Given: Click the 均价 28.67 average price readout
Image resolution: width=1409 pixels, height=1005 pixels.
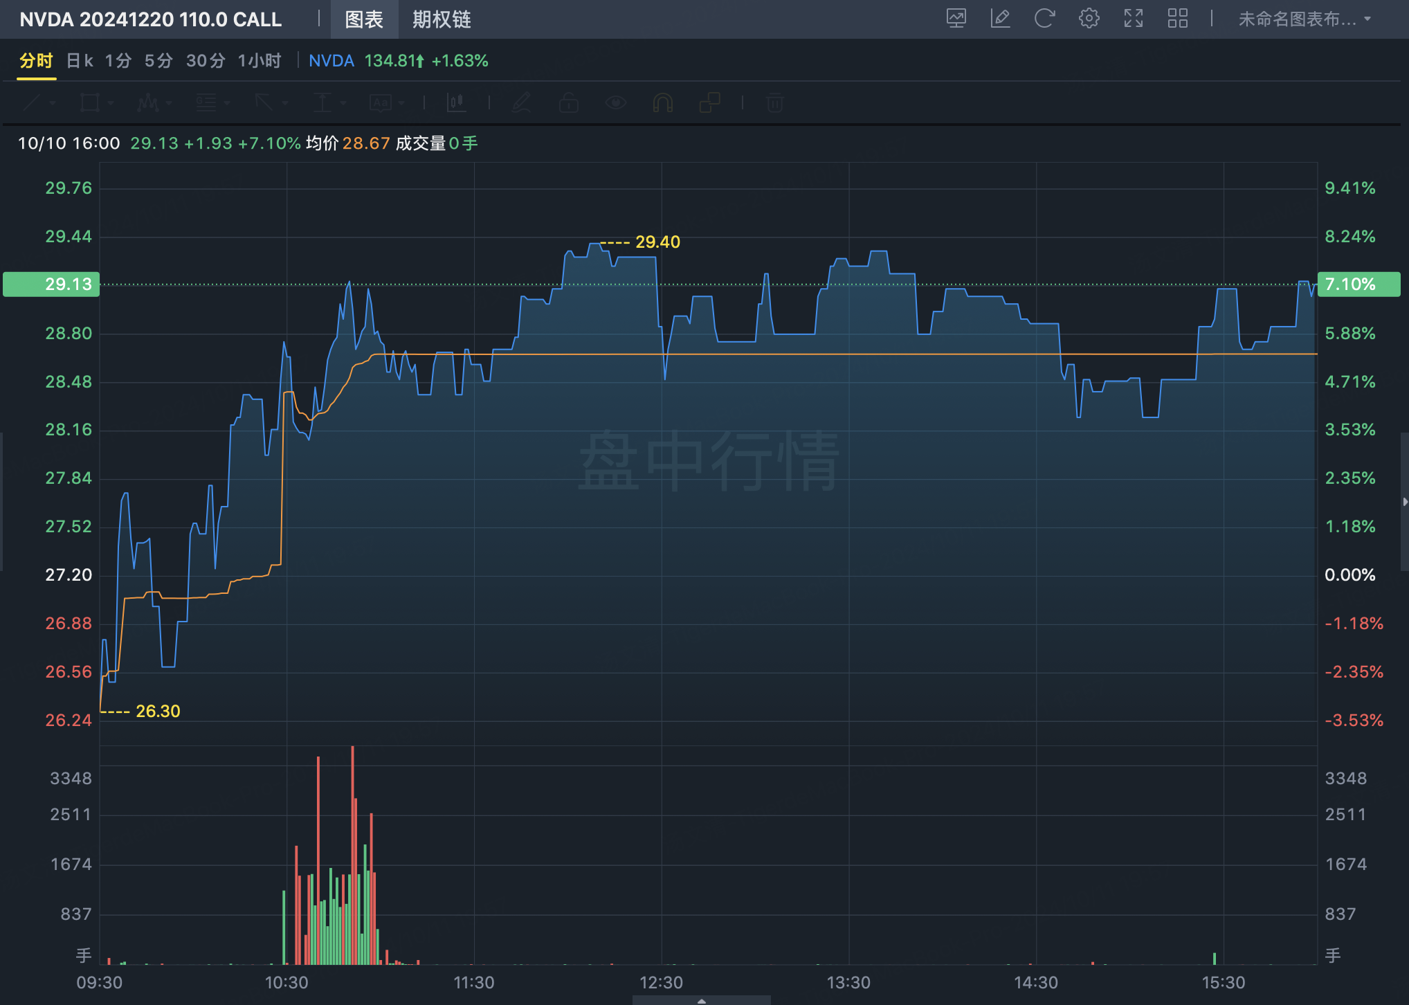Looking at the screenshot, I should pos(348,143).
